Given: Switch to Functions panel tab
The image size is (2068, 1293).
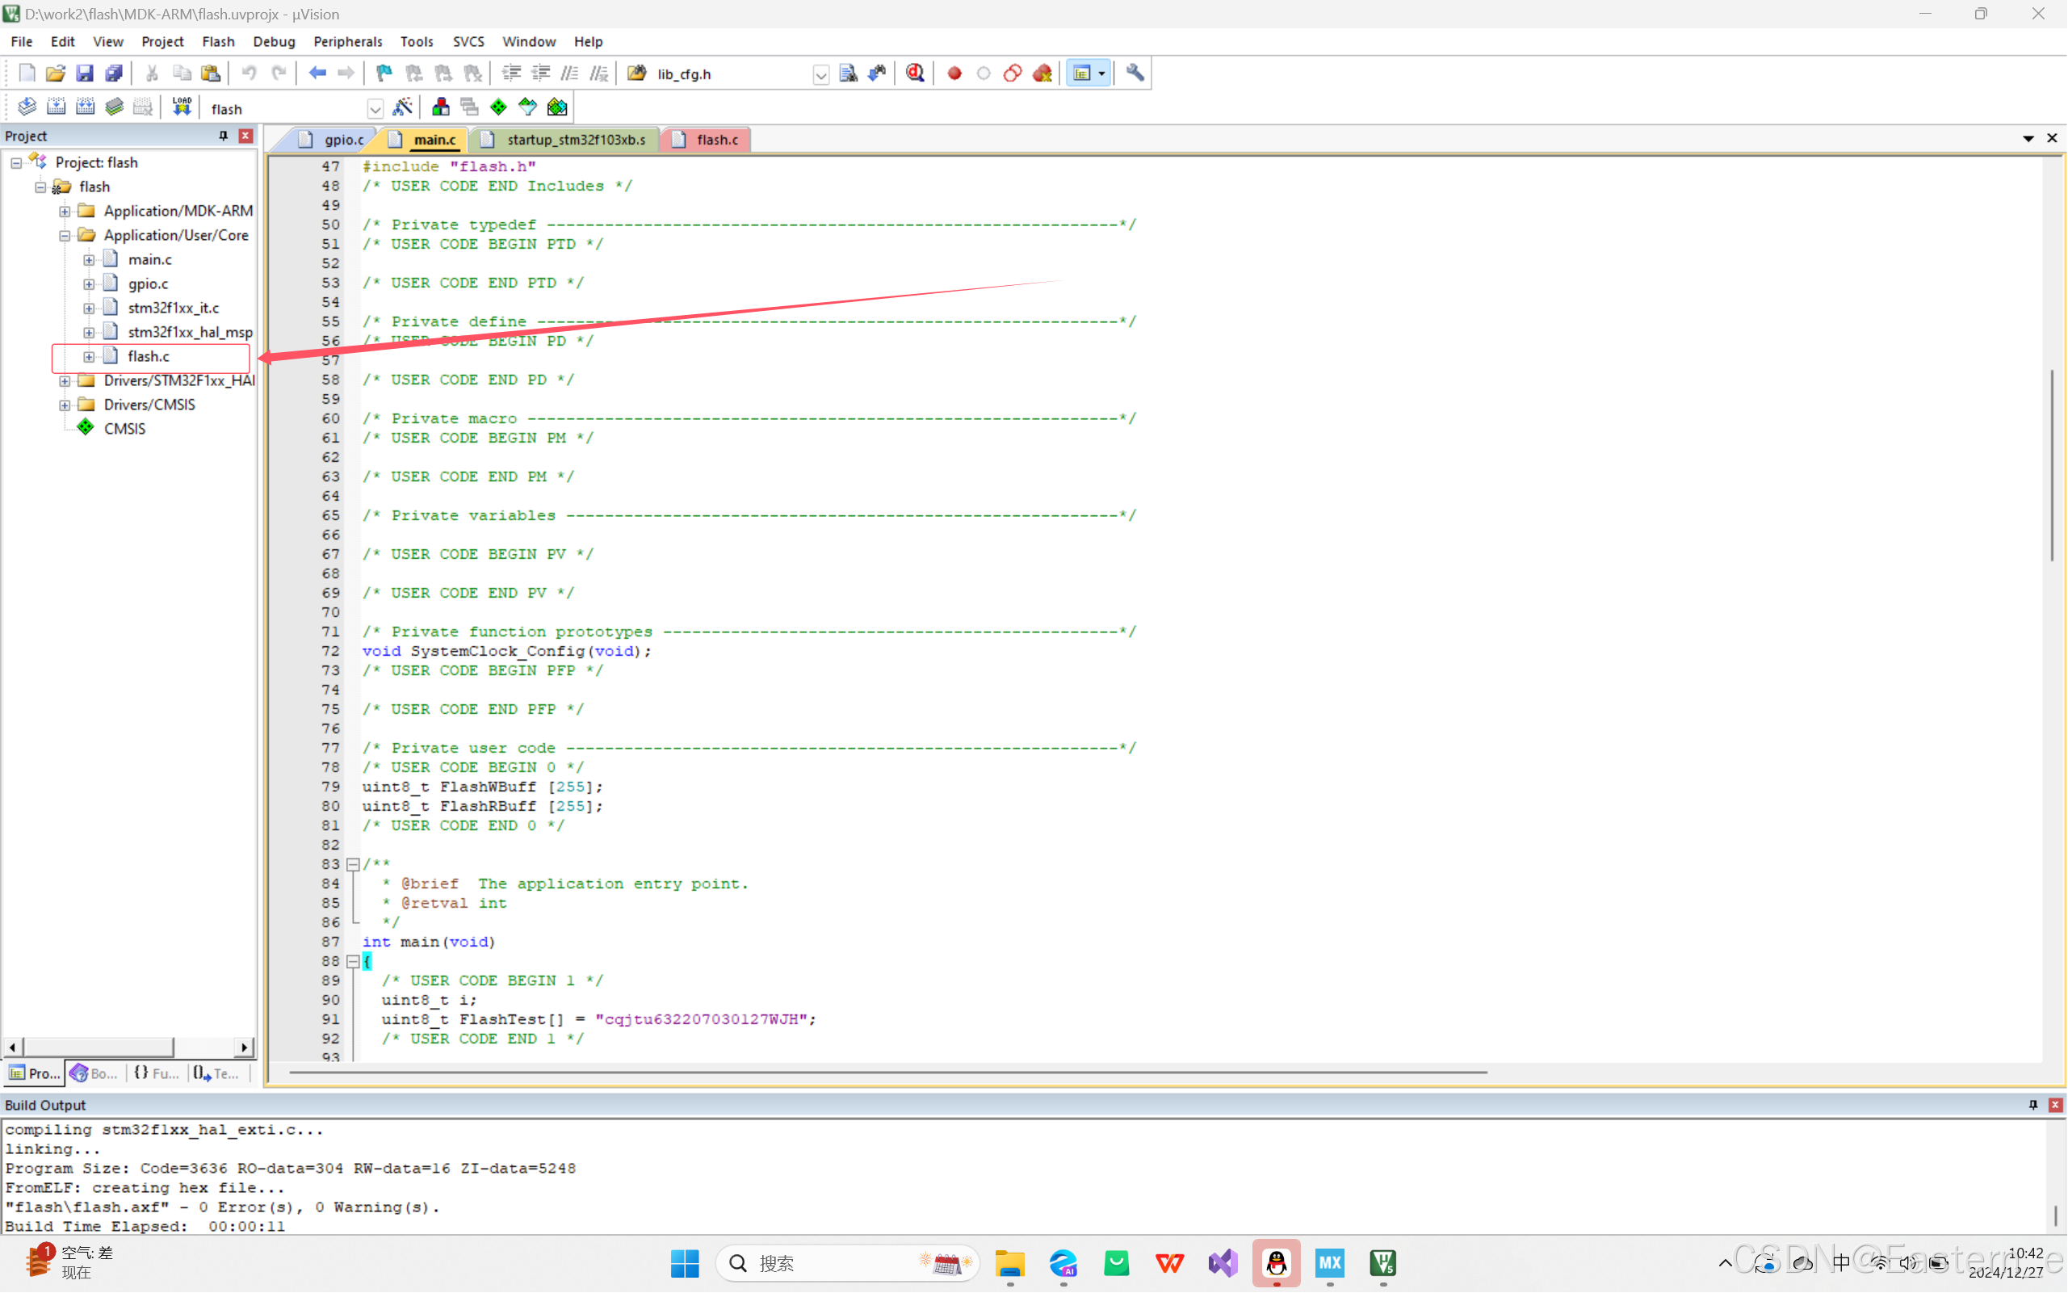Looking at the screenshot, I should click(x=157, y=1073).
